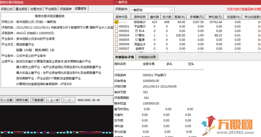Viewport: 261px width, 137px height.
Task: Go to the 平仓规则 tab
Action: point(51,9)
